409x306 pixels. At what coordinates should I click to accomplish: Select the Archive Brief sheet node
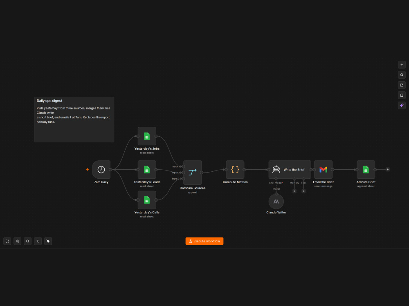366,169
